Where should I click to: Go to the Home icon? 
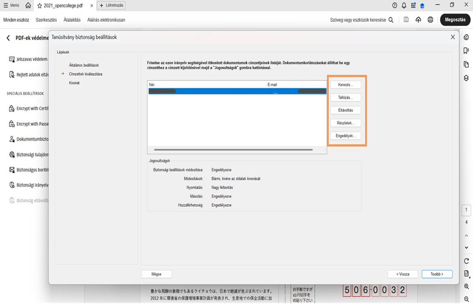(28, 5)
